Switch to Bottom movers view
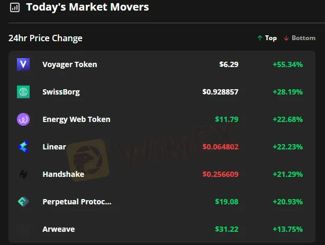This screenshot has width=325, height=245. 300,38
